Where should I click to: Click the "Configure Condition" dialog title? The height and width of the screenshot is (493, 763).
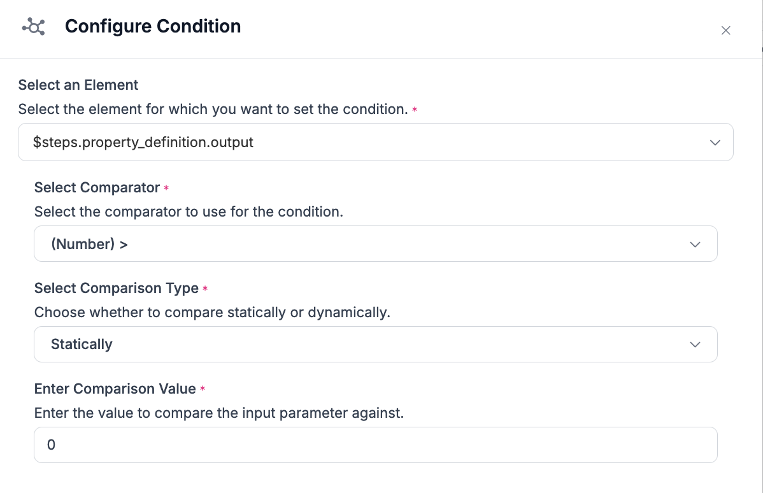tap(153, 27)
